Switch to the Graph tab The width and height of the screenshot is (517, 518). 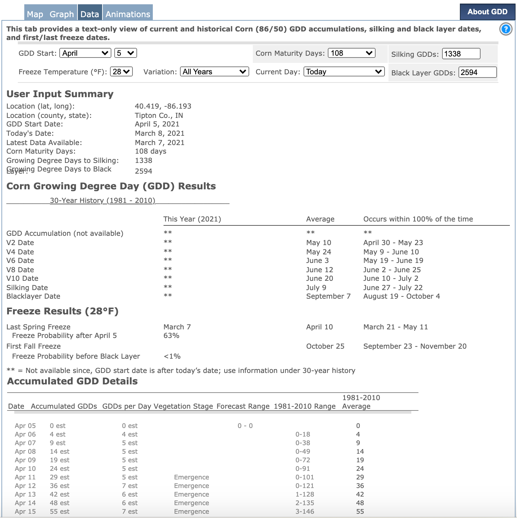pos(62,14)
